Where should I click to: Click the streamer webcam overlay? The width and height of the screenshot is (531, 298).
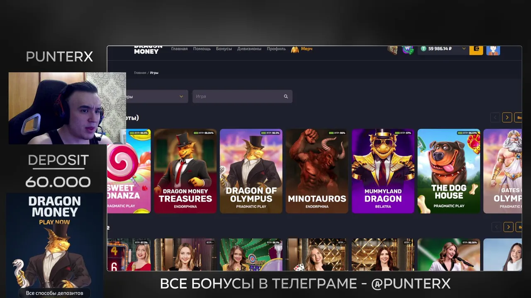[x=67, y=108]
